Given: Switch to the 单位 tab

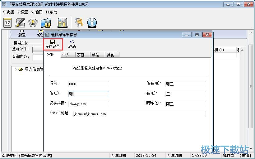Looking at the screenshot, I should (98, 55).
